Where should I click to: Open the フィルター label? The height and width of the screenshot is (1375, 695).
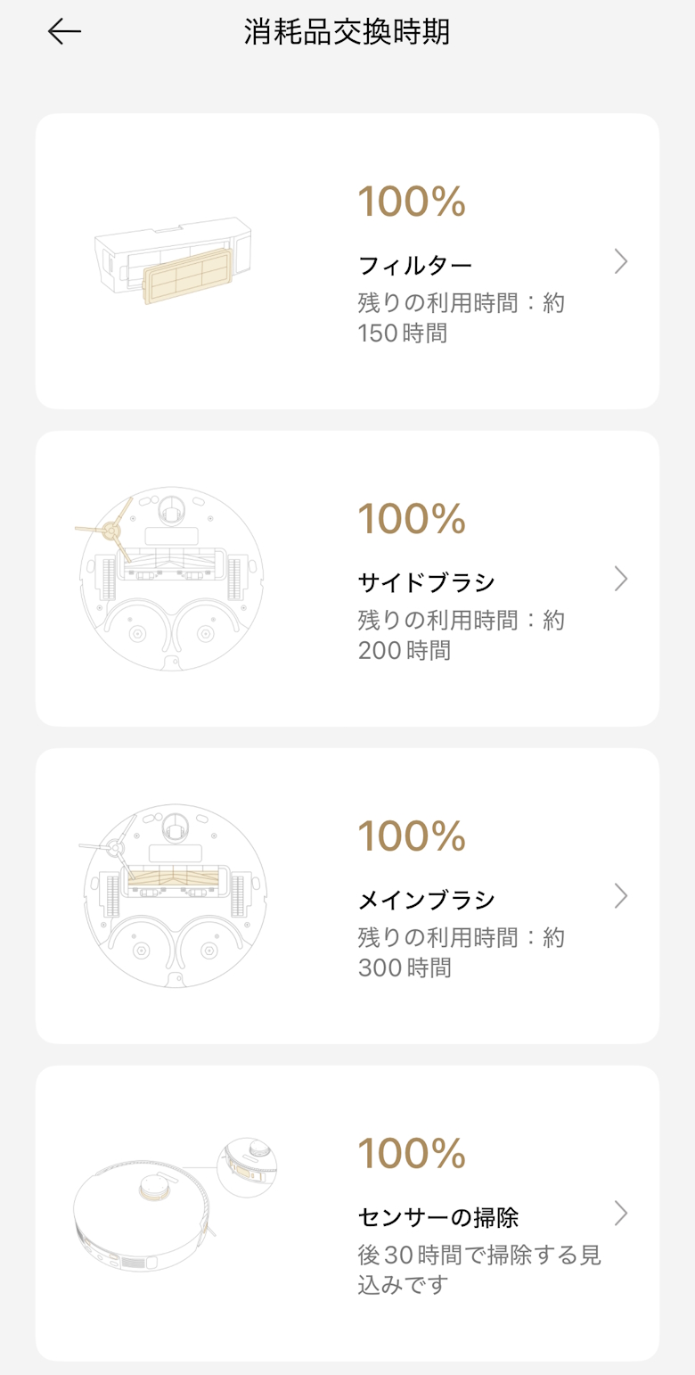point(414,266)
